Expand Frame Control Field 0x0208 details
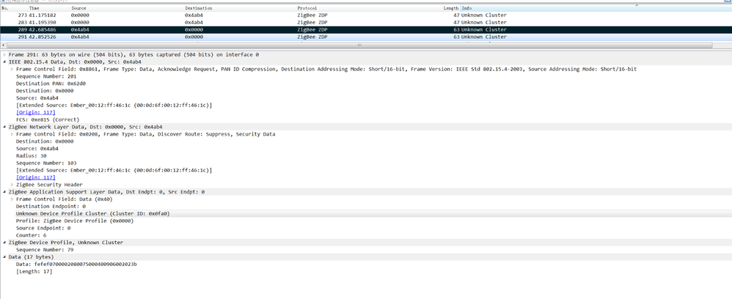This screenshot has height=299, width=732. click(12, 134)
